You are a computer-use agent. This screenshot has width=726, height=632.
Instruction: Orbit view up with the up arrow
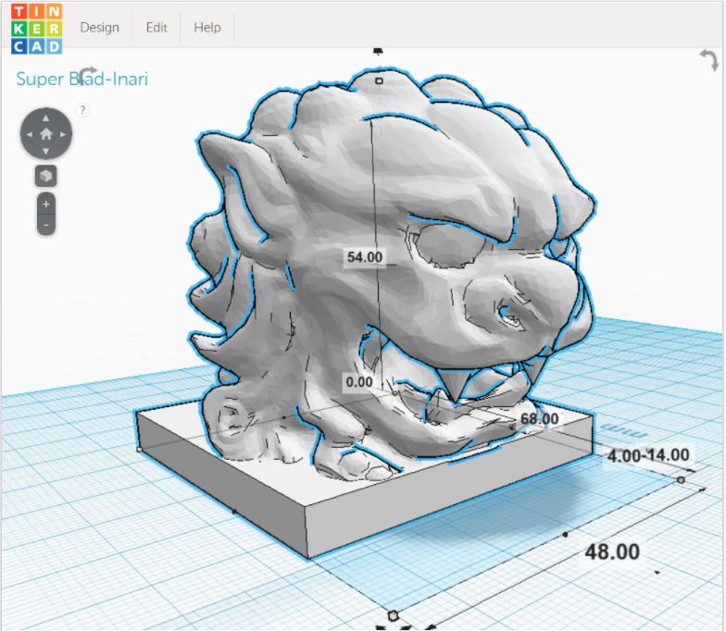tap(46, 118)
